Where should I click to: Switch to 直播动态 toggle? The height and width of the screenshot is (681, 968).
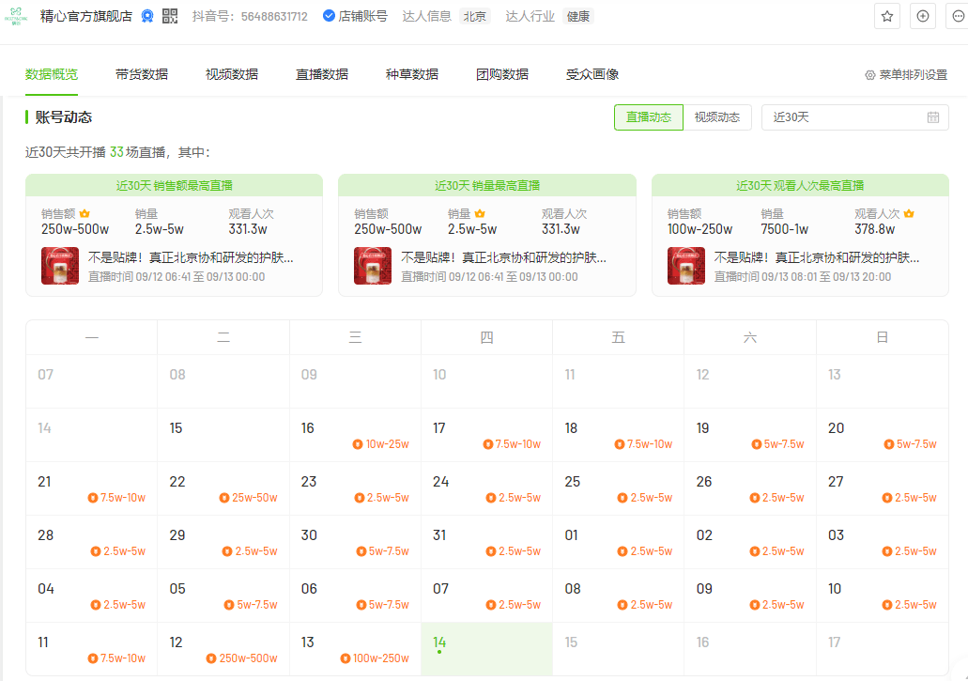click(649, 117)
